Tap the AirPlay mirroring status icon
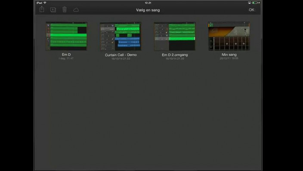 coord(249,3)
